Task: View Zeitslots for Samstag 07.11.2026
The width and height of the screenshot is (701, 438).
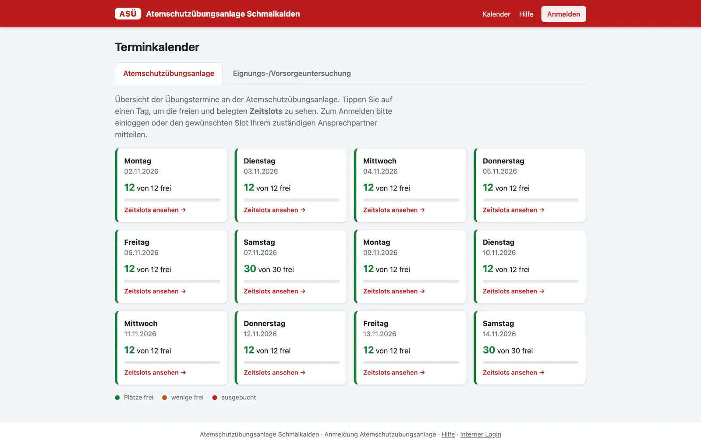Action: 275,291
